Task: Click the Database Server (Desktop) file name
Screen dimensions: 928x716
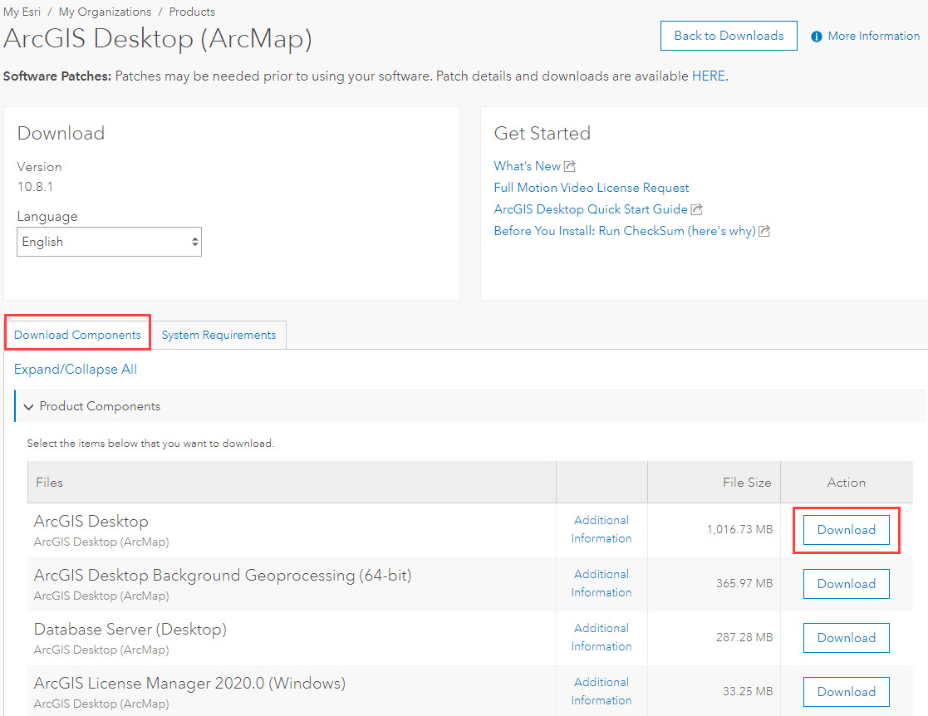Action: [x=130, y=629]
